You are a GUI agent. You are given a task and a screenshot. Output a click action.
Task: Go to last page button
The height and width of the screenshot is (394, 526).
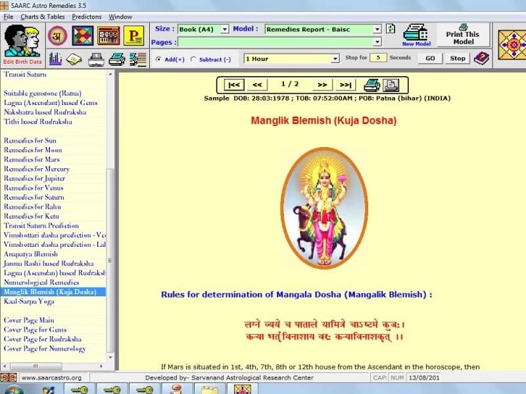[346, 85]
